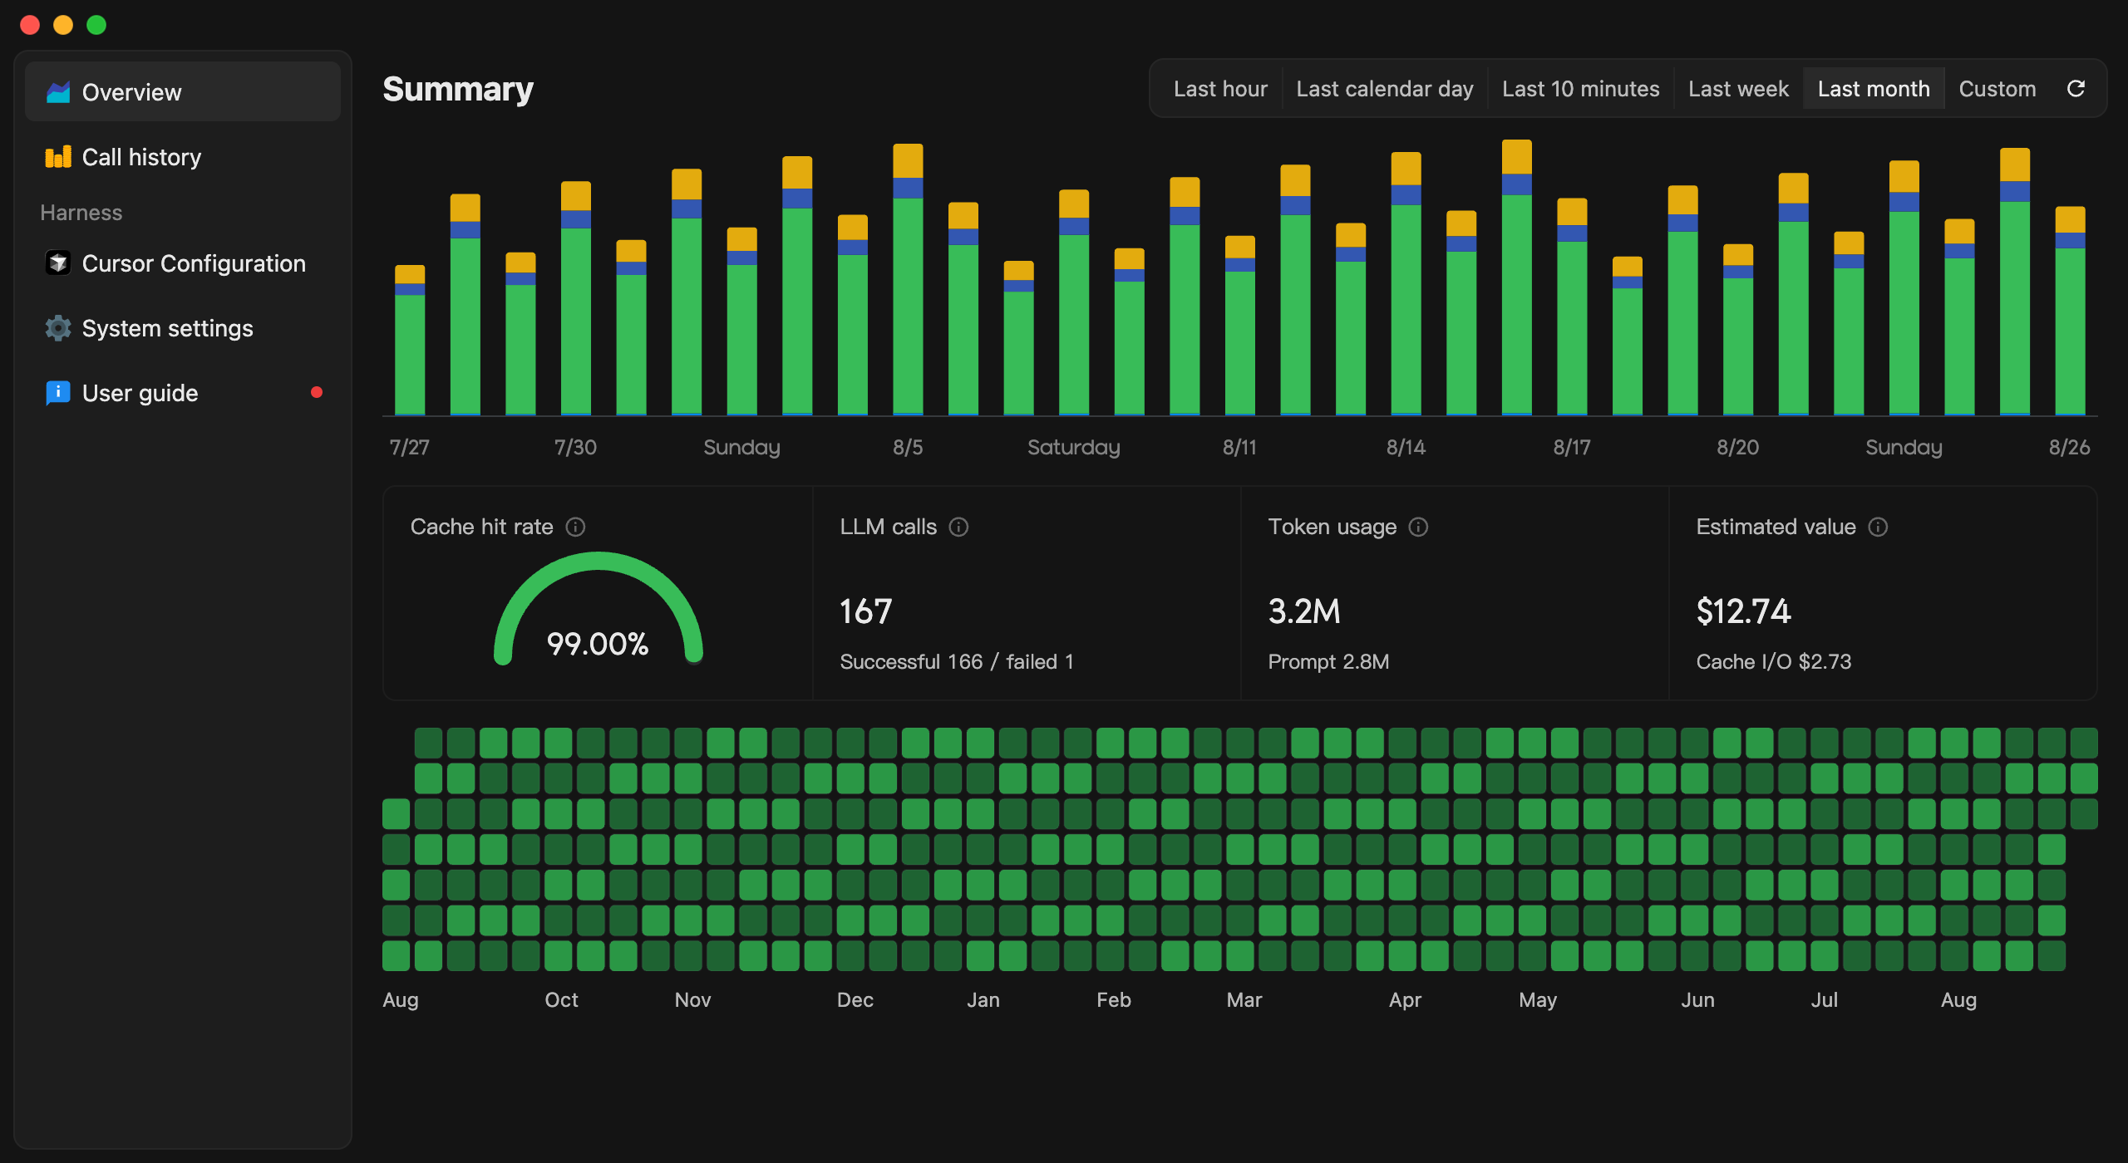Click the Summary heading

click(x=458, y=89)
